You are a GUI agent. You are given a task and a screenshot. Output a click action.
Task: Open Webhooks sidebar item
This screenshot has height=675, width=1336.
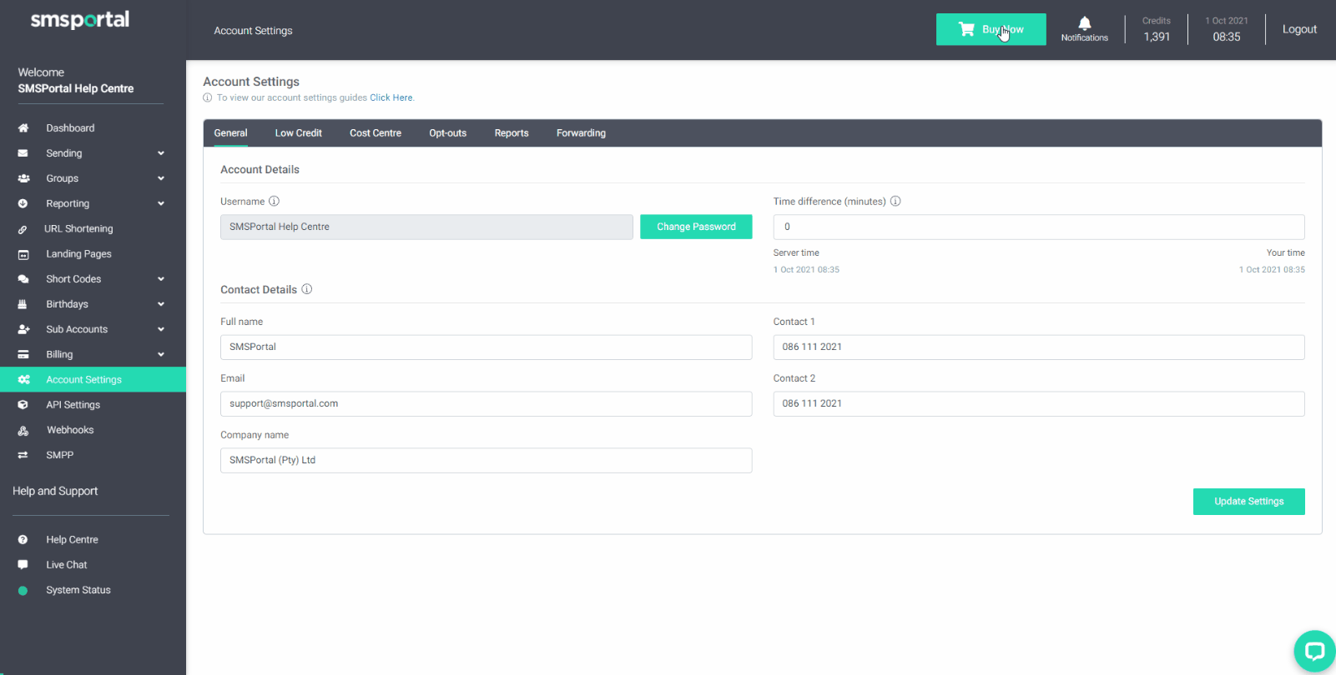[70, 430]
